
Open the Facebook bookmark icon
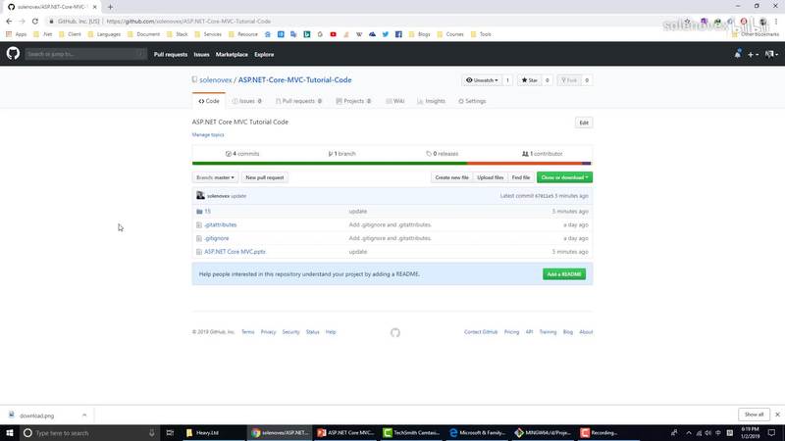(398, 34)
